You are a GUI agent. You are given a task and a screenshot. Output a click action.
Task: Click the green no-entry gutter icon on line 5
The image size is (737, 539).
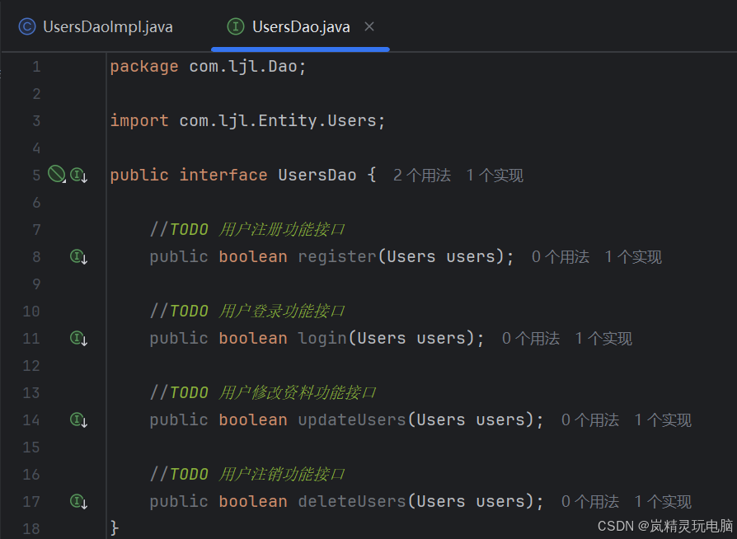[x=56, y=174]
